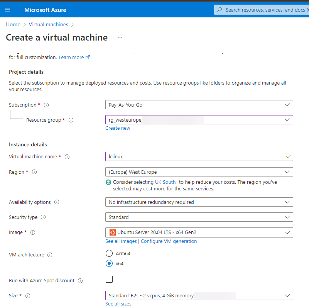The height and width of the screenshot is (307, 309).
Task: Click the Resource group info icon
Action: coord(71,120)
